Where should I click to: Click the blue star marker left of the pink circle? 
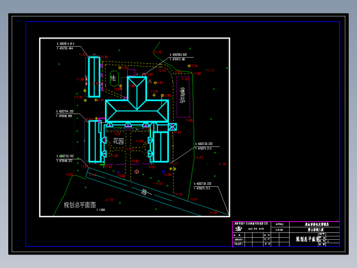[119, 172]
